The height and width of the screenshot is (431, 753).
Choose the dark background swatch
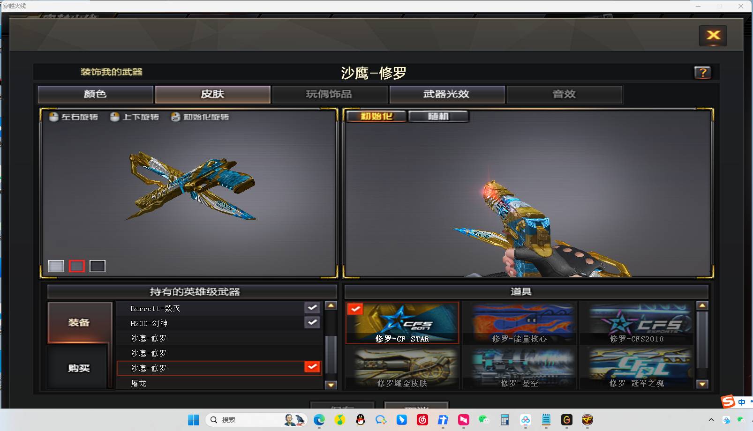coord(98,266)
